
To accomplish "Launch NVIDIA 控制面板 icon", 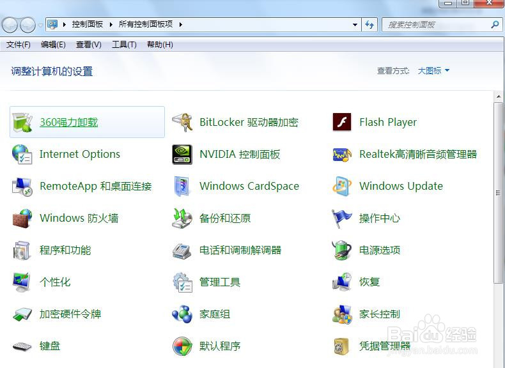I will [x=182, y=155].
